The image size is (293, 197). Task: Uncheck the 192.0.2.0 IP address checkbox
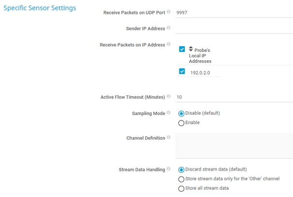pyautogui.click(x=182, y=71)
